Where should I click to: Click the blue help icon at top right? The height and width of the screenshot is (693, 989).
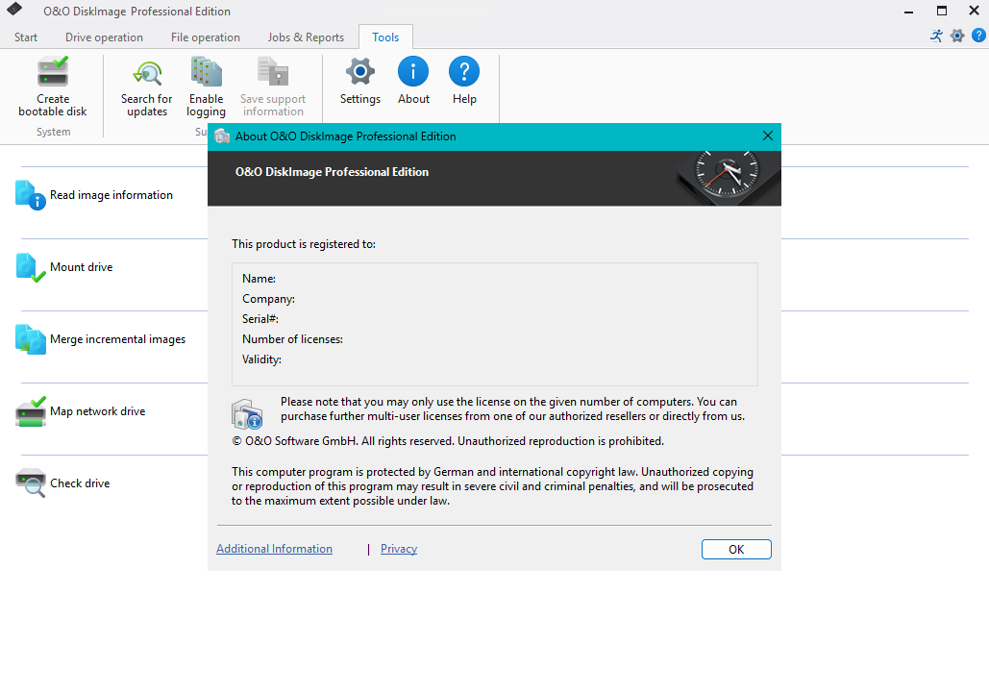pyautogui.click(x=978, y=36)
